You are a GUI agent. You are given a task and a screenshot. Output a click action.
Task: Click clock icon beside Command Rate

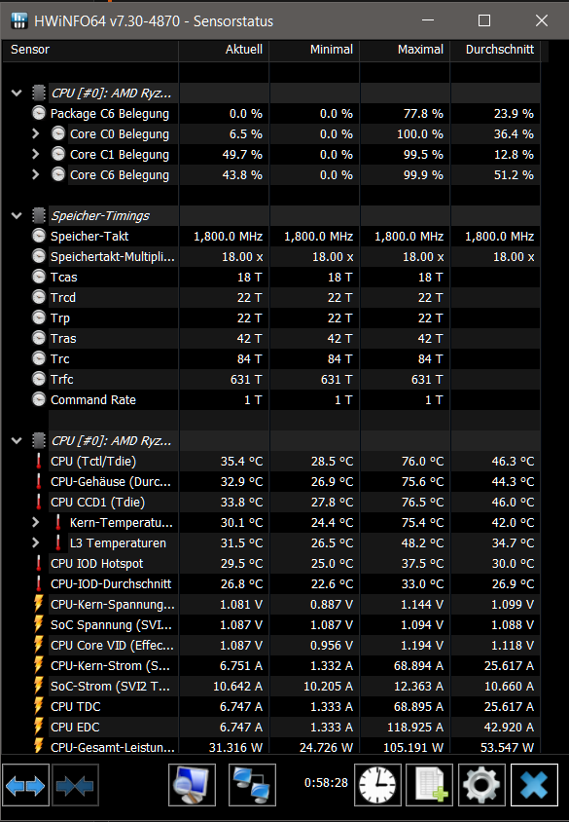click(39, 399)
